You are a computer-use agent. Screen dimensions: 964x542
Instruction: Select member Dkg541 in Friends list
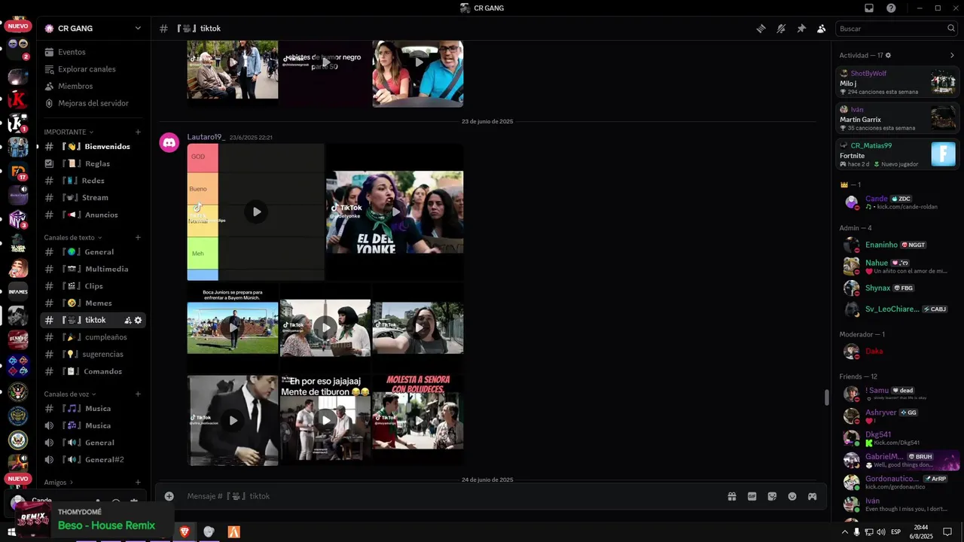(x=898, y=437)
